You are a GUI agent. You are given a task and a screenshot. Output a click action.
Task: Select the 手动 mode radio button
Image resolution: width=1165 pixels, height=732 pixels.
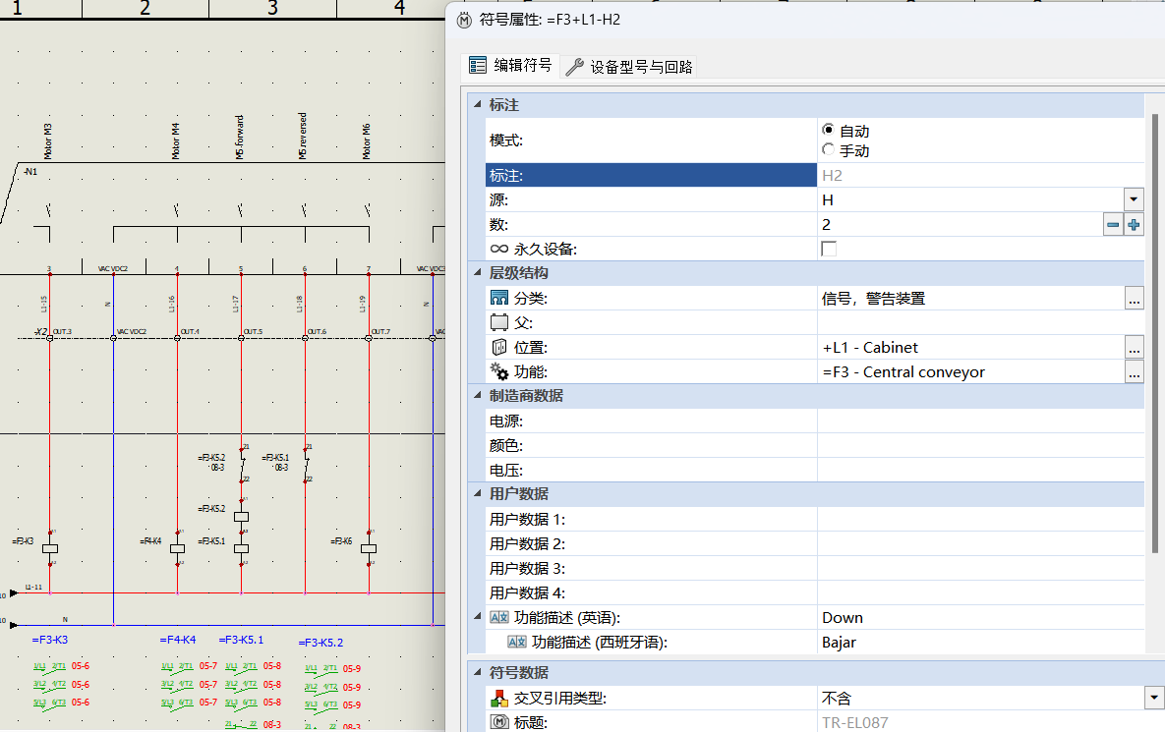[828, 150]
